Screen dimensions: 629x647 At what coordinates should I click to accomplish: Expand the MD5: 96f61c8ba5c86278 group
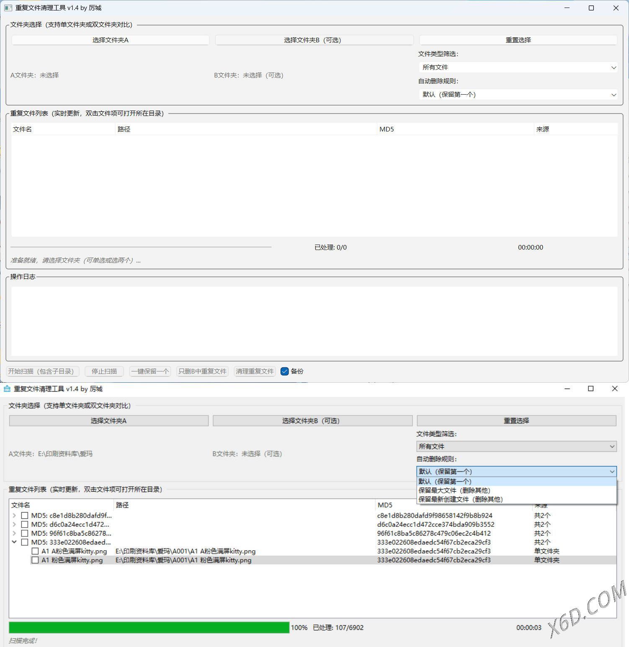coord(15,533)
